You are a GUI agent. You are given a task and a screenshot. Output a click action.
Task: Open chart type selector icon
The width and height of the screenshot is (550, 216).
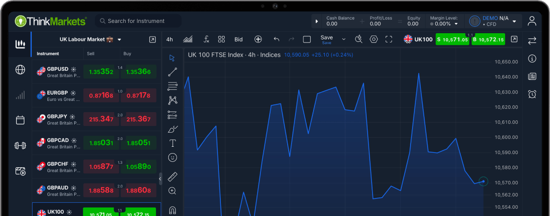[x=188, y=39]
